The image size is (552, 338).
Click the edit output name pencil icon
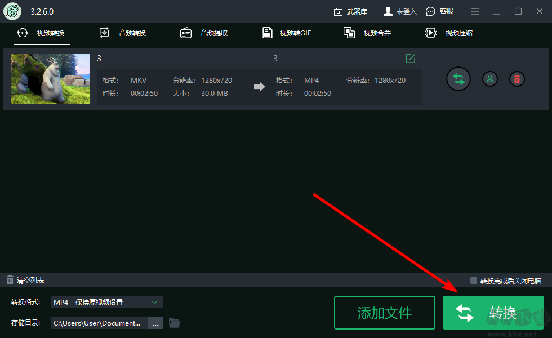tap(411, 58)
